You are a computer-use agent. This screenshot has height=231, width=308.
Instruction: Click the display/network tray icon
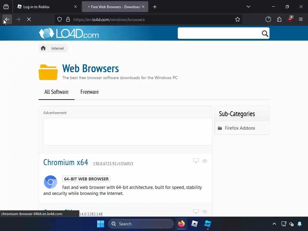pyautogui.click(x=284, y=224)
